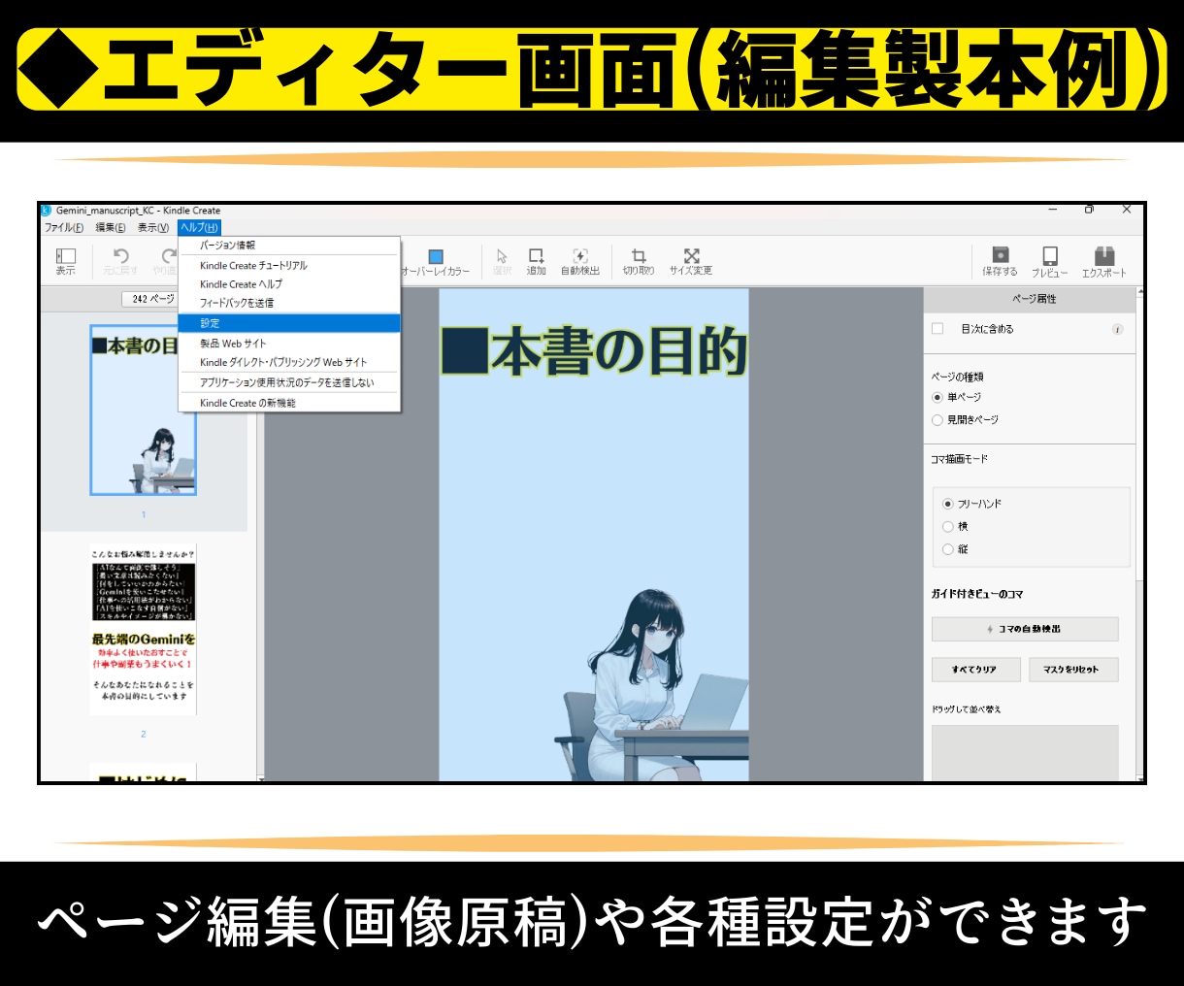1184x986 pixels.
Task: Select the 単ページ radio button
Action: 937,397
